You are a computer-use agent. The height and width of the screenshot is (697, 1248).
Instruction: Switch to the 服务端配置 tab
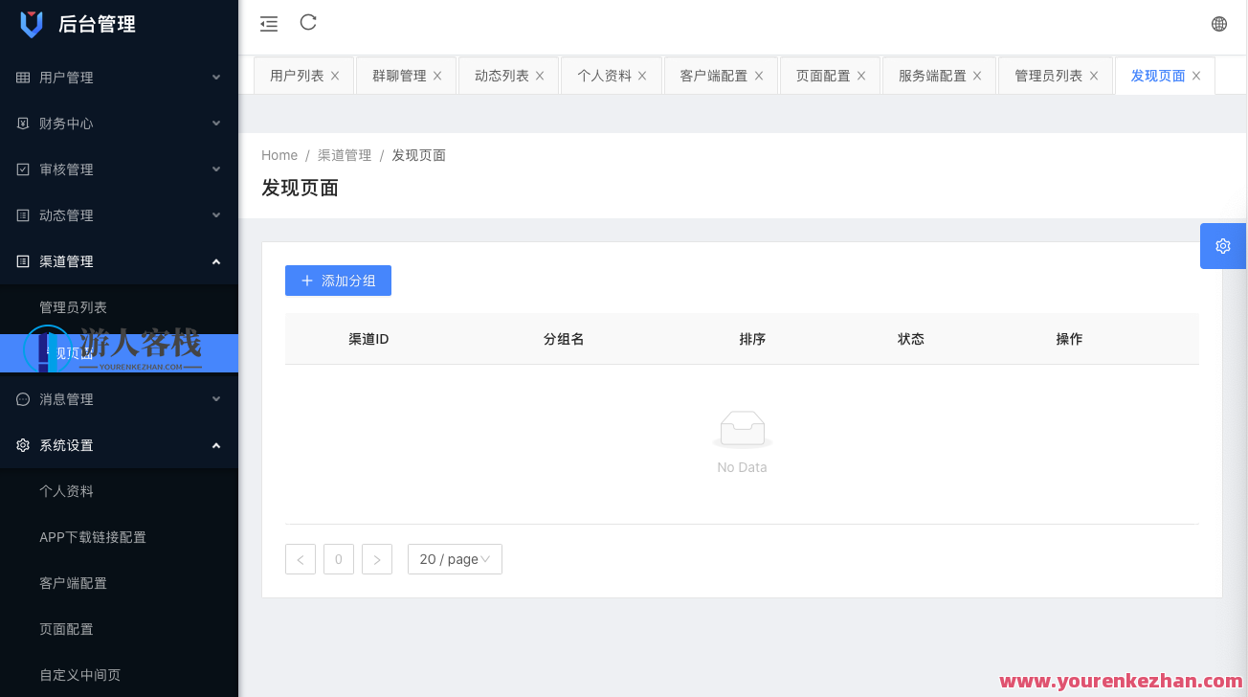coord(932,75)
